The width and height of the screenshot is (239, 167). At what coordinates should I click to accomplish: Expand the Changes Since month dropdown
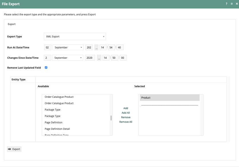[x=68, y=58]
